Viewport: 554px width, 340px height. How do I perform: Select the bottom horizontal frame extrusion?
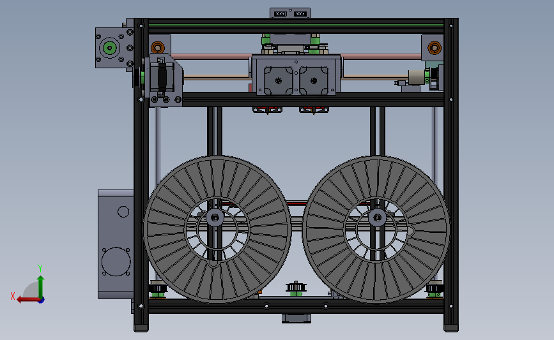click(x=296, y=306)
